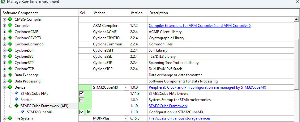
Task: Expand the CycloneSSH tree node
Action: (x=5, y=50)
